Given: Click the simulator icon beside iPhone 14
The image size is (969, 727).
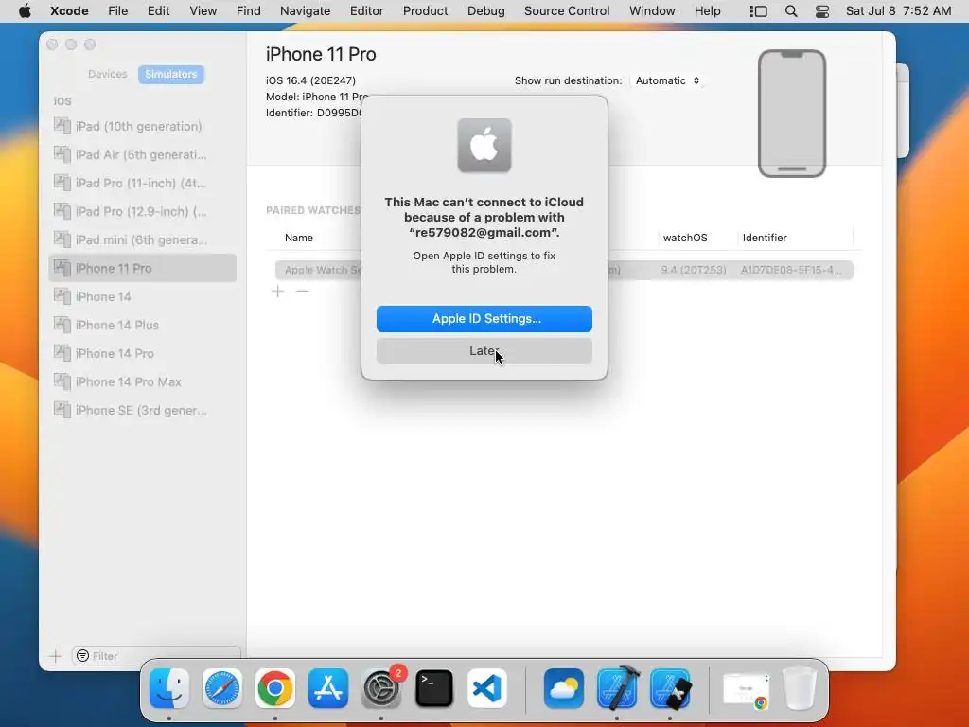Looking at the screenshot, I should coord(62,296).
